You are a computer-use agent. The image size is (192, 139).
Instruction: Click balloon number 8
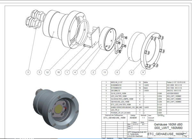(x=117, y=72)
